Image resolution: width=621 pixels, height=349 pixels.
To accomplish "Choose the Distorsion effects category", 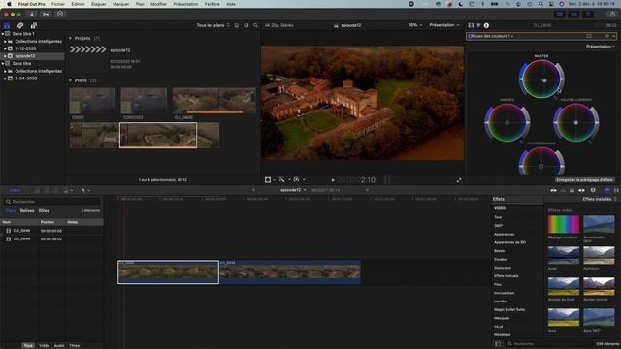I will [503, 268].
